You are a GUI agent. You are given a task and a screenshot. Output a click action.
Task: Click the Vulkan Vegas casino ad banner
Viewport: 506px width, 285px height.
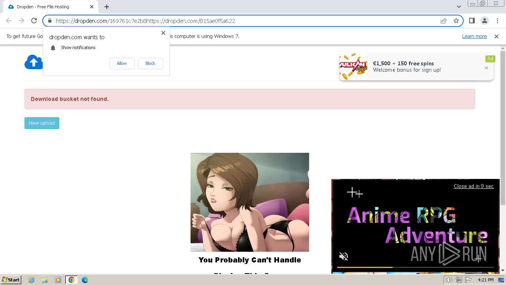[416, 66]
